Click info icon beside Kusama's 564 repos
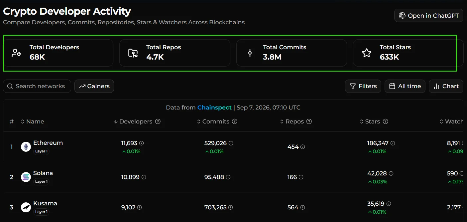This screenshot has width=467, height=222. pos(303,207)
